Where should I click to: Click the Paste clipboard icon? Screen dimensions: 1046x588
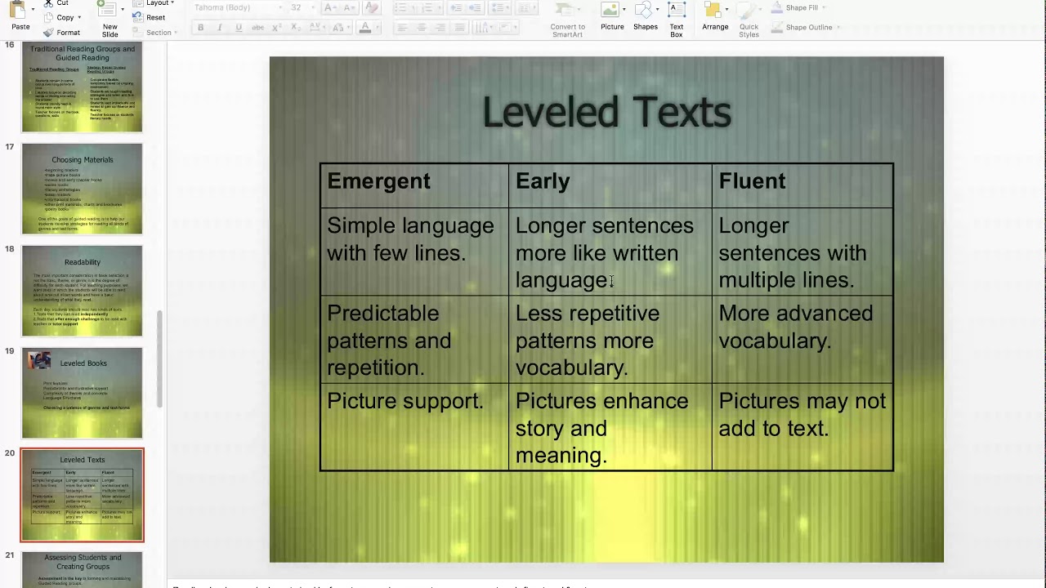[x=18, y=10]
